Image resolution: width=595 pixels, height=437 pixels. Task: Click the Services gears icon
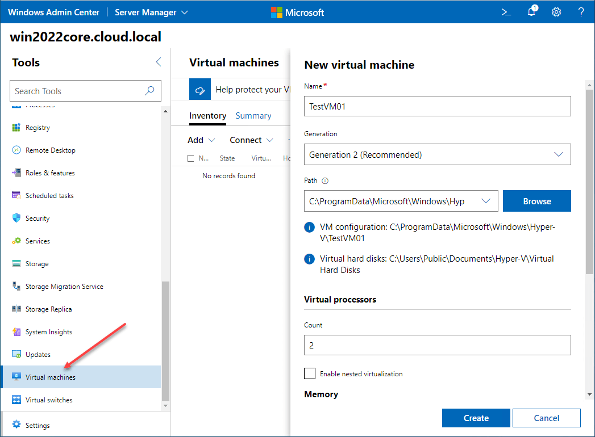[x=16, y=241]
